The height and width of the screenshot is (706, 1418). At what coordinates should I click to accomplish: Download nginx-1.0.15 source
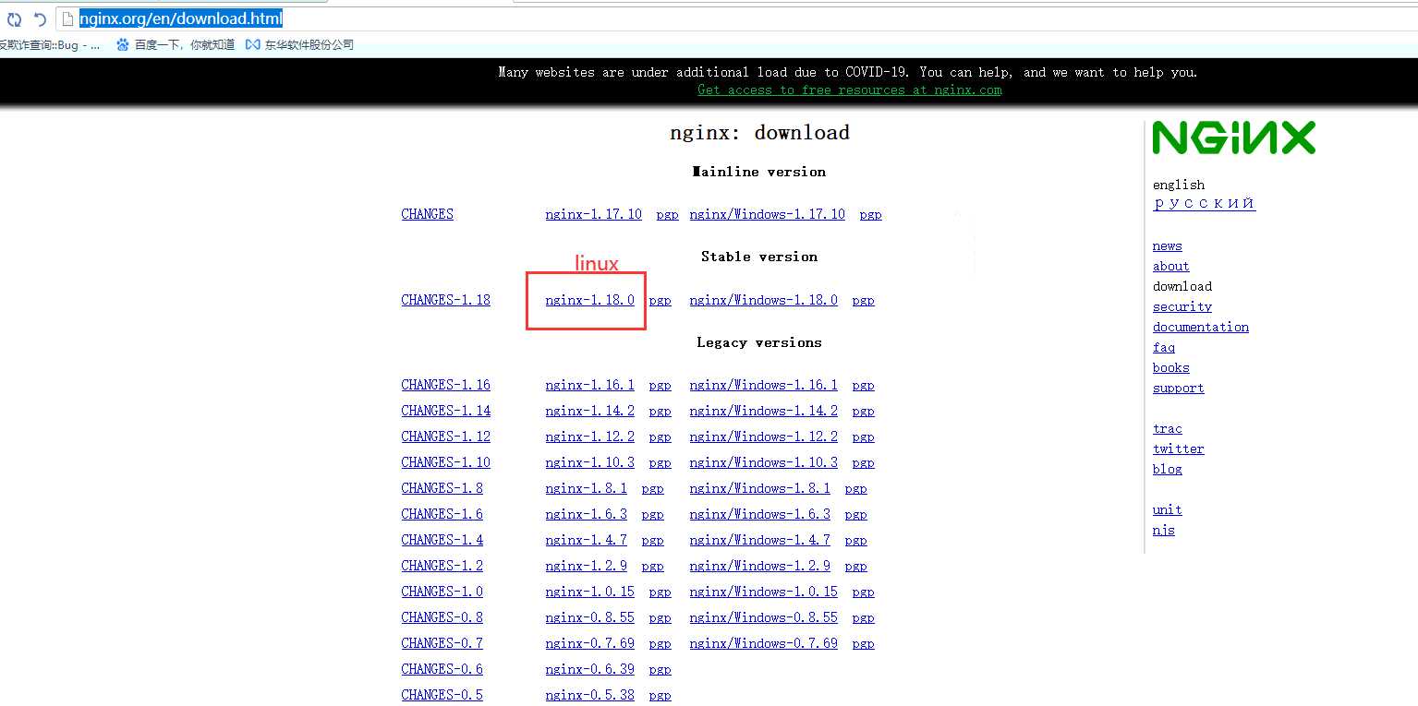pyautogui.click(x=589, y=592)
